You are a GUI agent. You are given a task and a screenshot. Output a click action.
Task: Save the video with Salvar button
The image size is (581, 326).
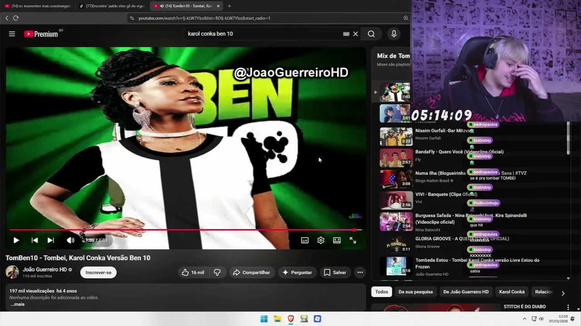(335, 273)
